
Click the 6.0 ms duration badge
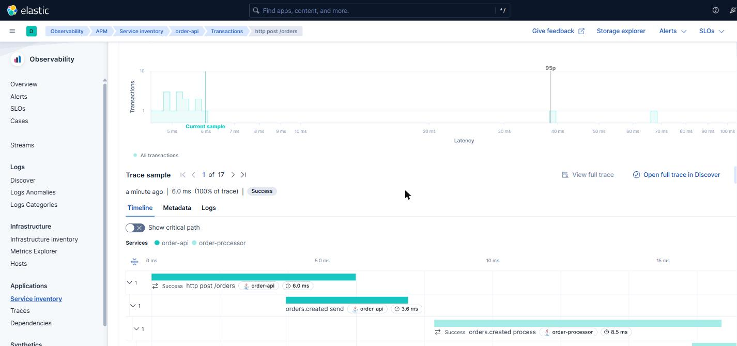pyautogui.click(x=298, y=285)
